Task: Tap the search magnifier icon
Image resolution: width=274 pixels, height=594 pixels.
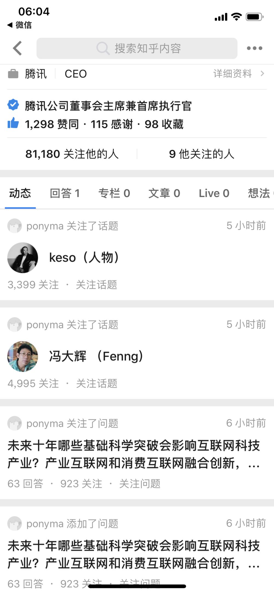Action: 103,49
